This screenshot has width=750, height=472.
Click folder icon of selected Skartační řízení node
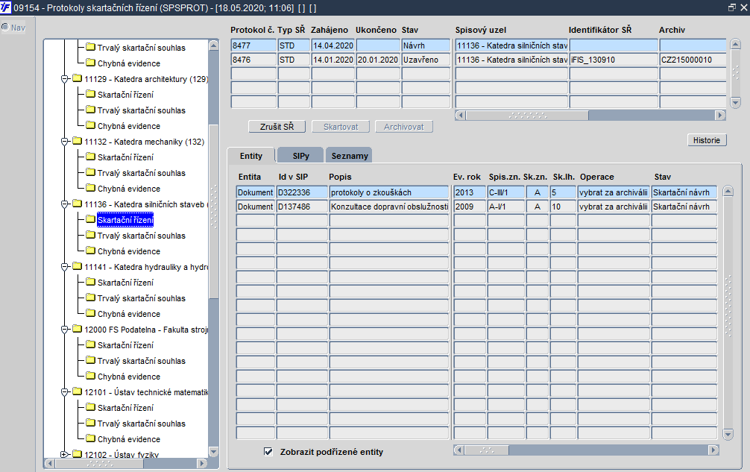coord(90,220)
